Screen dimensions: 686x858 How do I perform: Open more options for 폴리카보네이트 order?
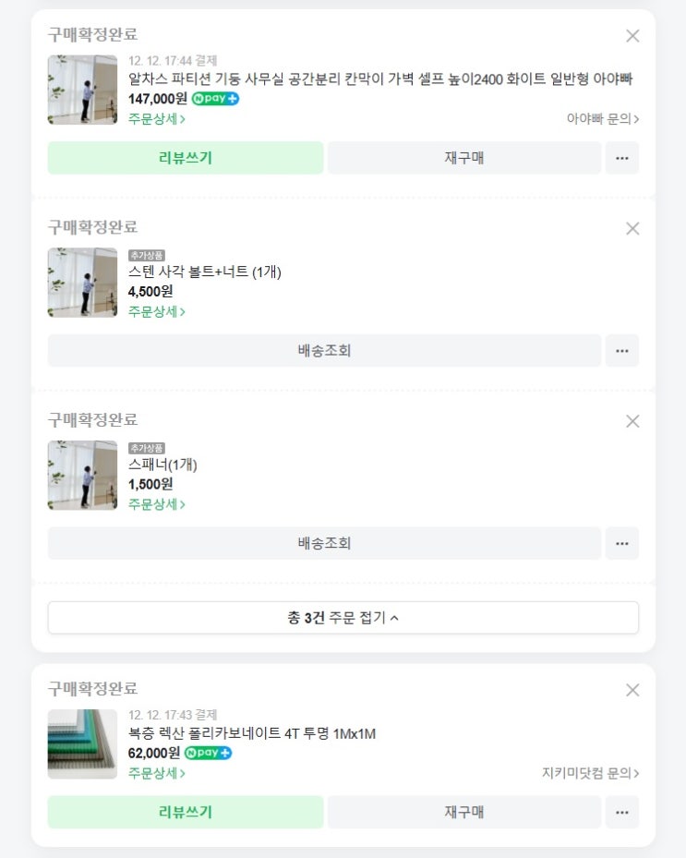point(621,812)
